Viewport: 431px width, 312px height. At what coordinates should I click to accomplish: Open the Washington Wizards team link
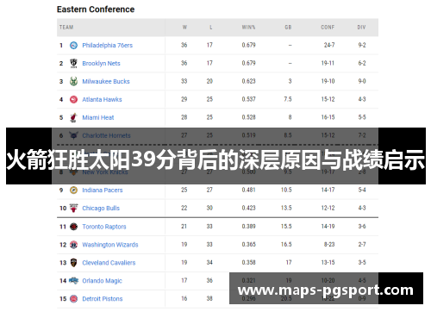[x=110, y=245]
